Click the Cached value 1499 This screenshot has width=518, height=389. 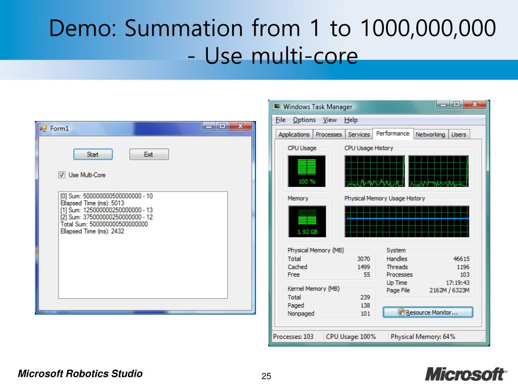(363, 267)
